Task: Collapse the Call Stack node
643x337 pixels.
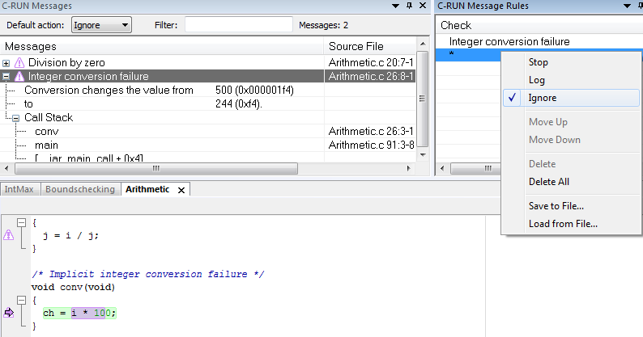Action: (x=16, y=118)
